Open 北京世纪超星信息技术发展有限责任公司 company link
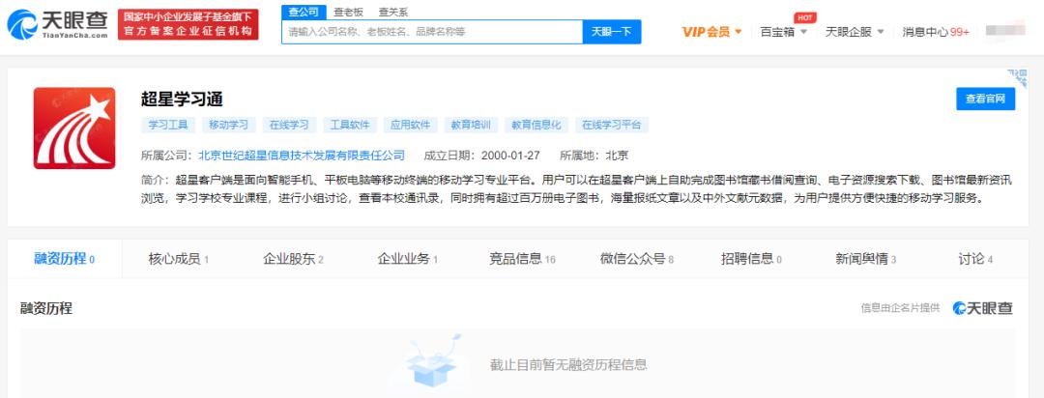Viewport: 1044px width, 398px height. 302,156
